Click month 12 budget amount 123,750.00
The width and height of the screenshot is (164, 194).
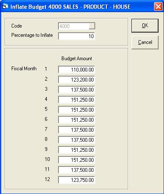76,180
